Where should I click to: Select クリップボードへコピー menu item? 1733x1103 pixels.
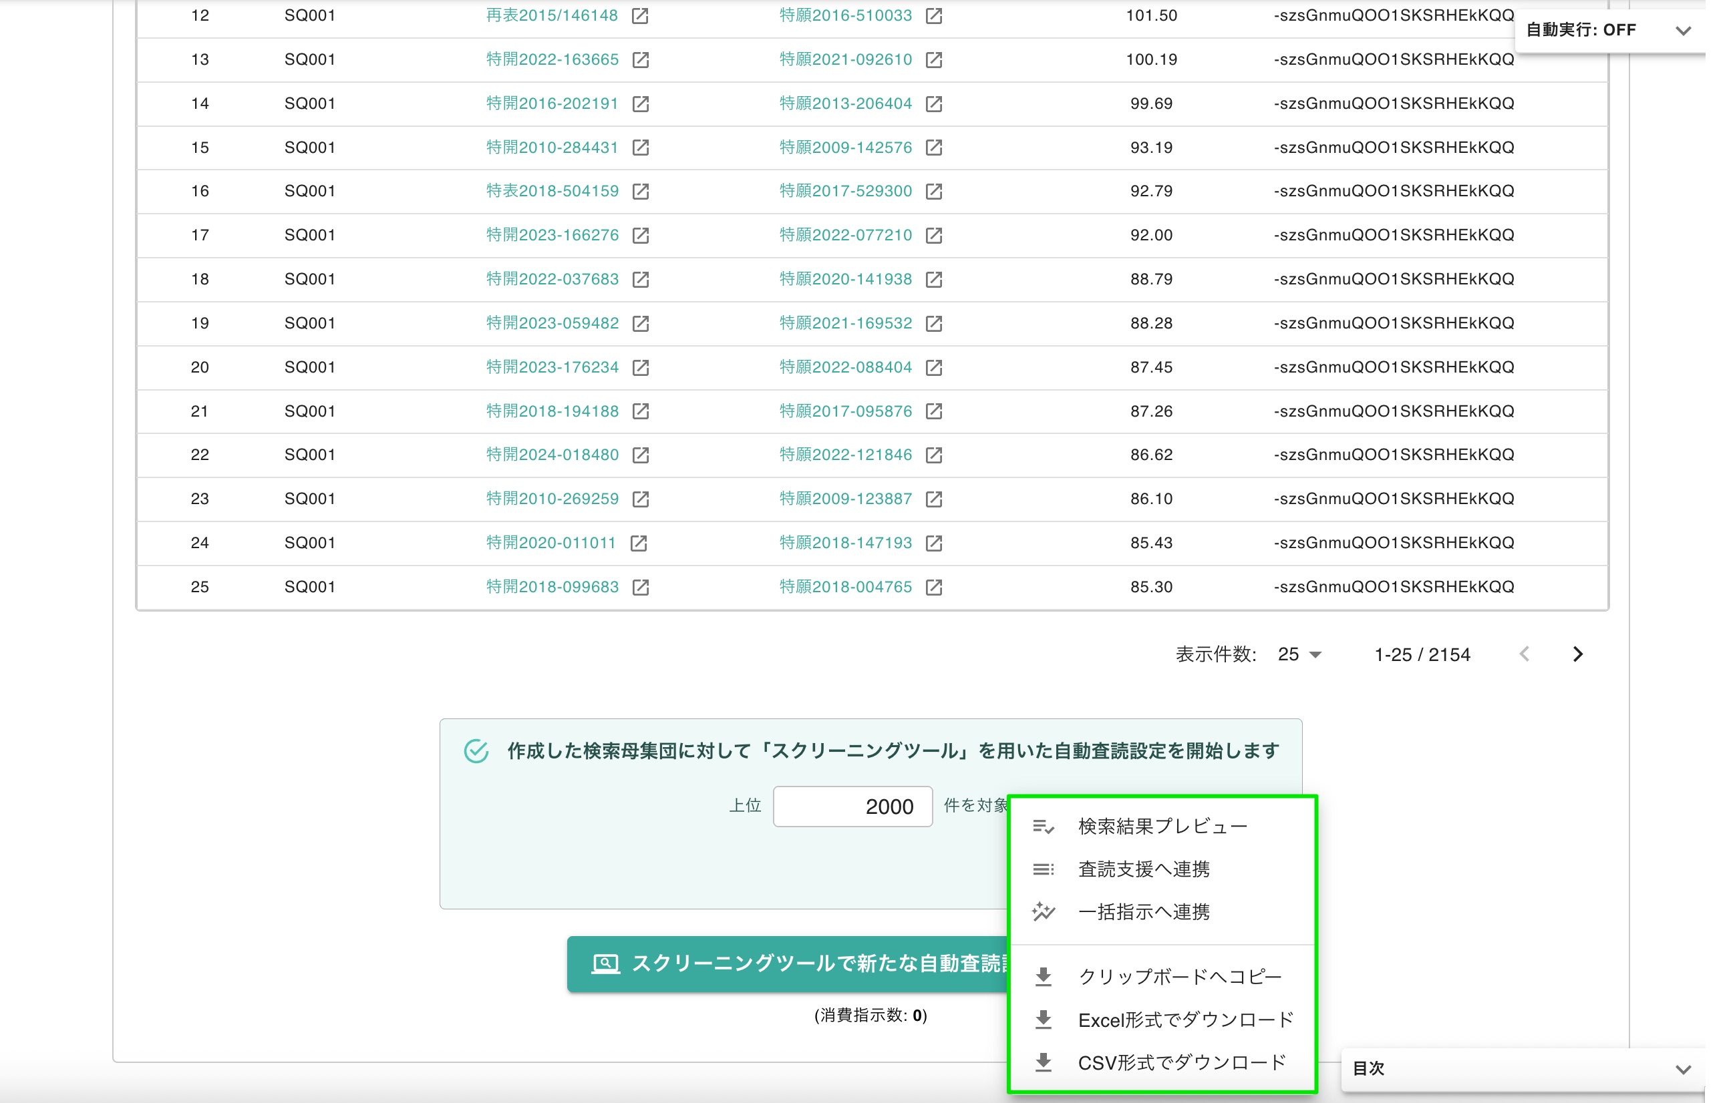click(1162, 977)
